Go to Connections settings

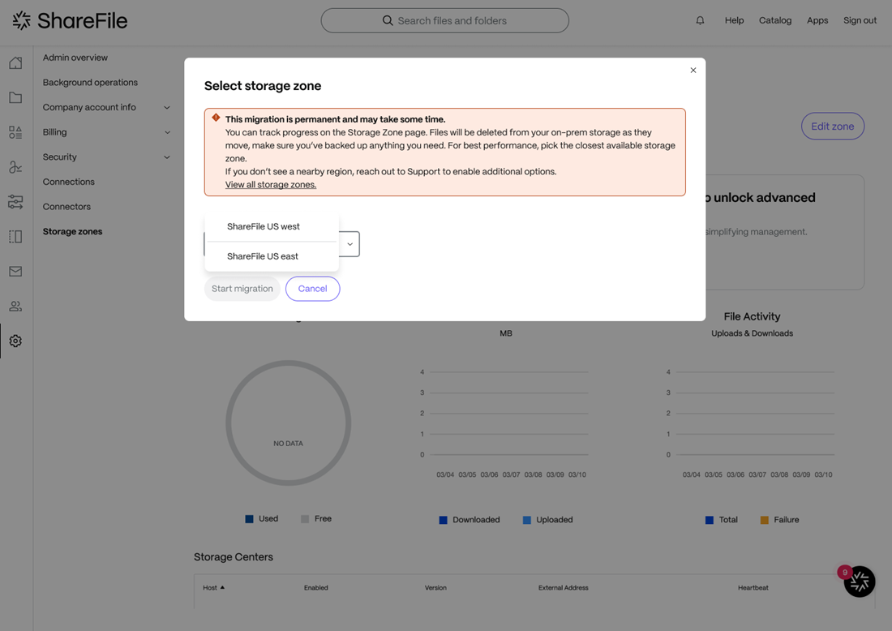point(69,182)
